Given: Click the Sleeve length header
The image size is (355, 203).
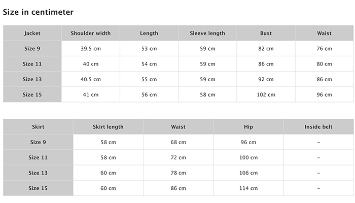Looking at the screenshot, I should pos(207,33).
